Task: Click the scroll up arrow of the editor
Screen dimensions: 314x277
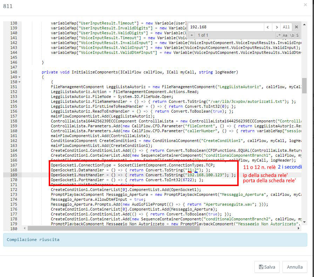Action: [x=305, y=24]
